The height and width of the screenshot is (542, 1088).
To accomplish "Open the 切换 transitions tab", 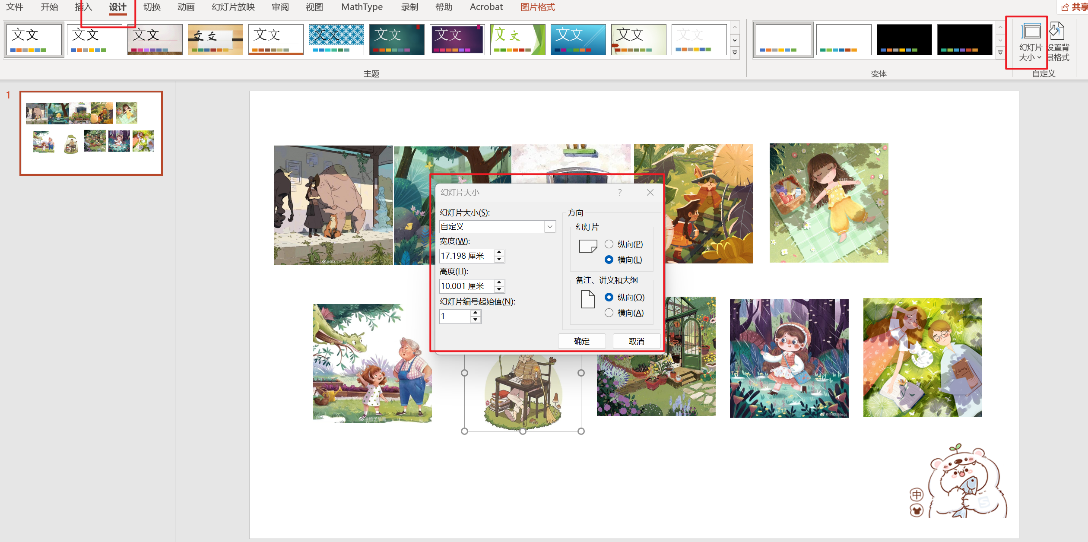I will point(152,7).
